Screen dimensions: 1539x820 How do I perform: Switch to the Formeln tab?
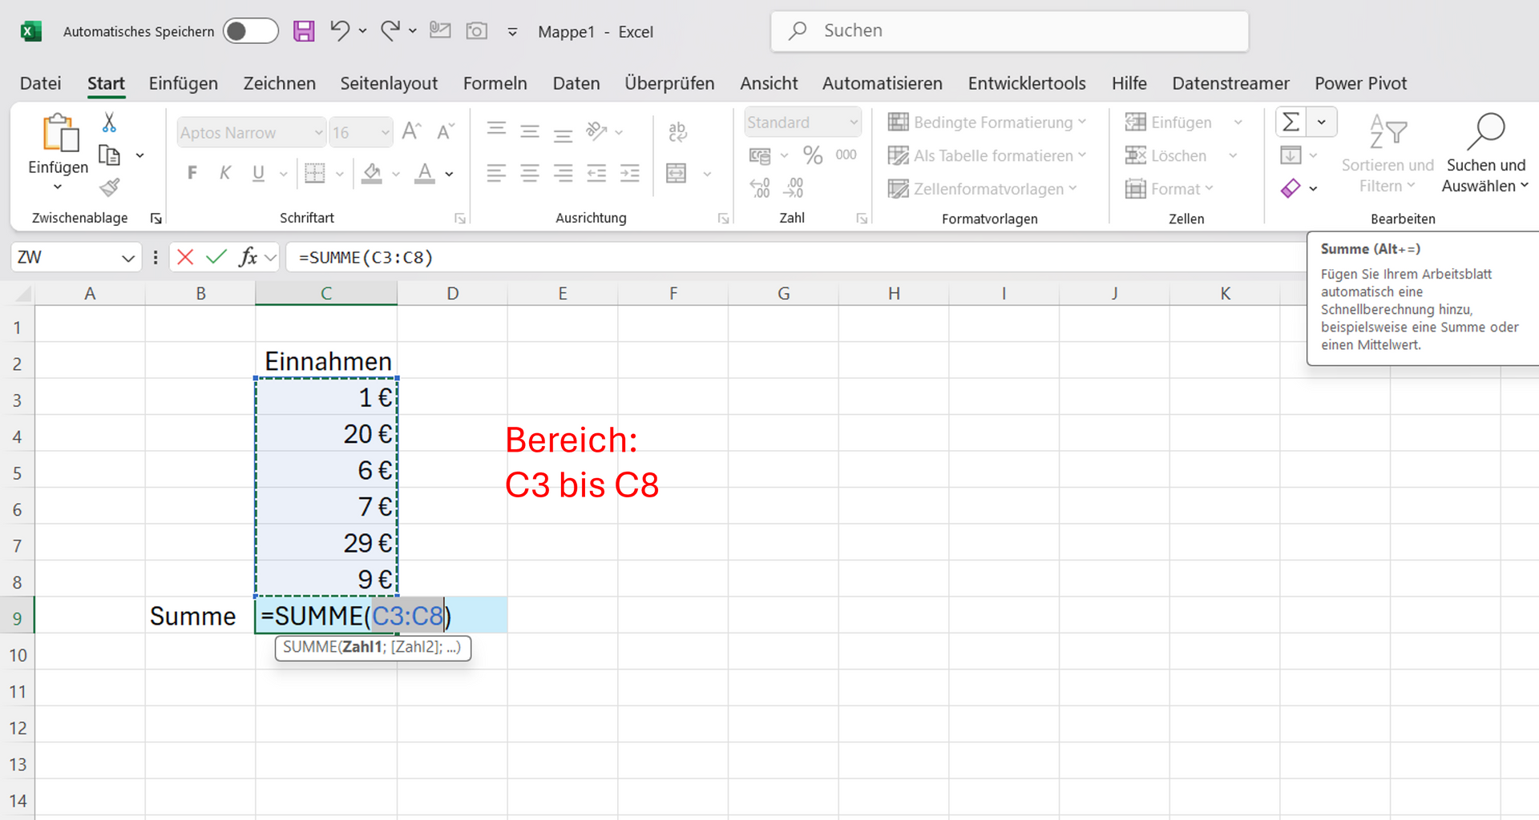pyautogui.click(x=495, y=83)
